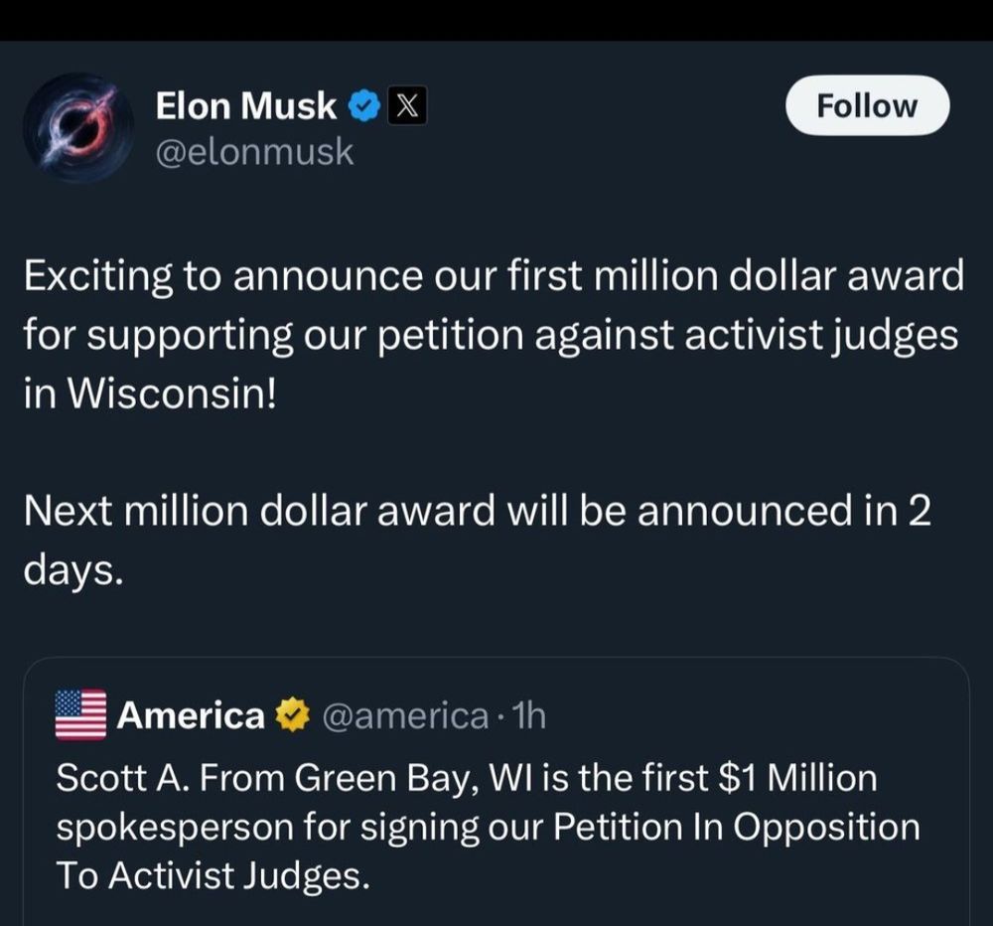Tap the blue verified checkmark badge
This screenshot has height=926, width=993.
click(x=364, y=106)
